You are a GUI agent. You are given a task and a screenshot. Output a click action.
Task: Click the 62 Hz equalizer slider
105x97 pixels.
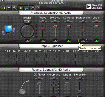pos(17,60)
